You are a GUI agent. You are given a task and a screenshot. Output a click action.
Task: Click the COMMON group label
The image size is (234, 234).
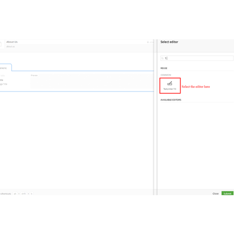(166, 75)
